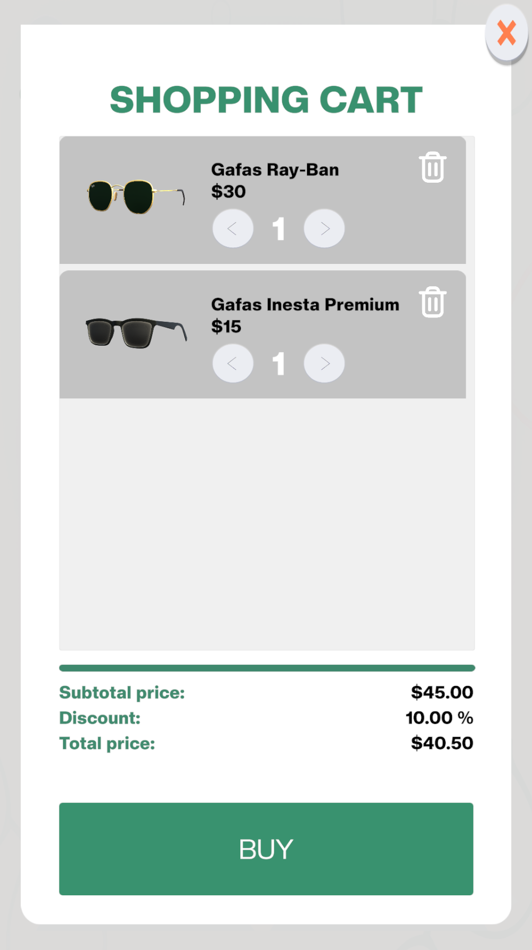Click the $40.50 total price value
Viewport: 532px width, 950px height.
click(442, 743)
